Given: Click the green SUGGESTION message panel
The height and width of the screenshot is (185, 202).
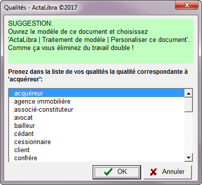Looking at the screenshot, I should point(101,41).
